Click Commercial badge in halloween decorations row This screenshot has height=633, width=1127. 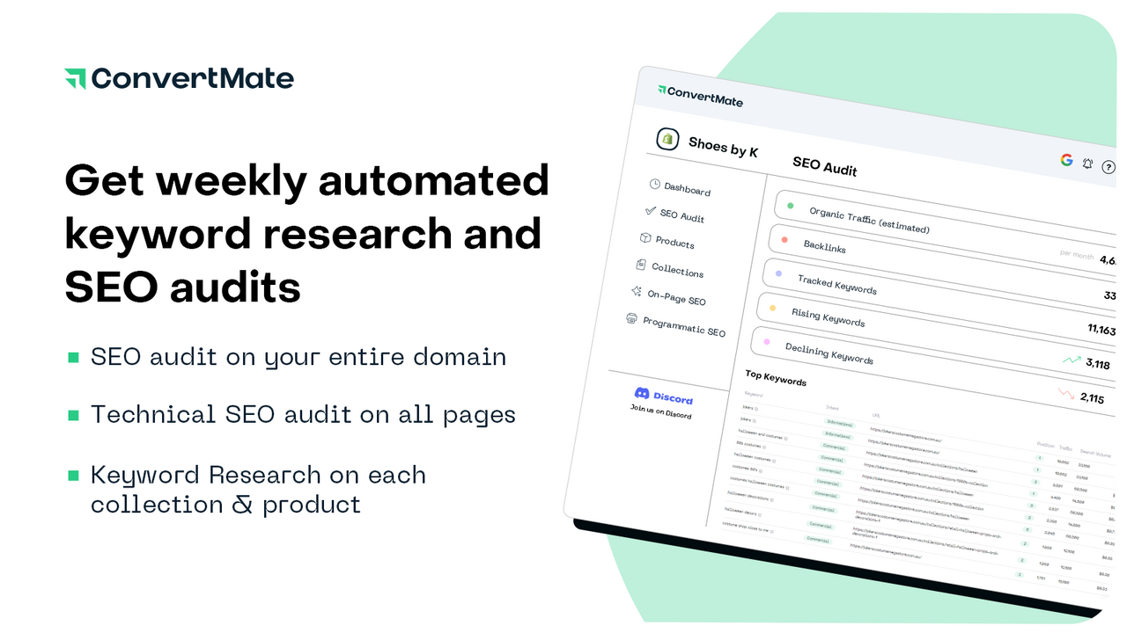[x=823, y=509]
